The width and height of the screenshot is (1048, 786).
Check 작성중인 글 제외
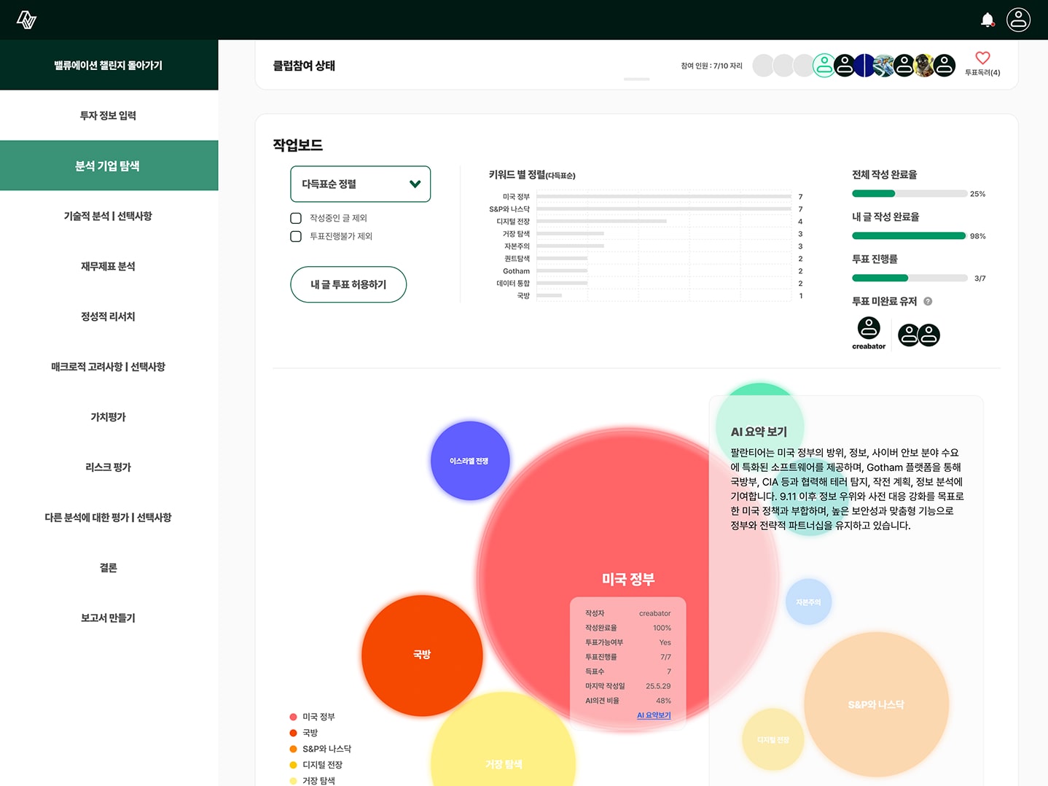(x=296, y=218)
